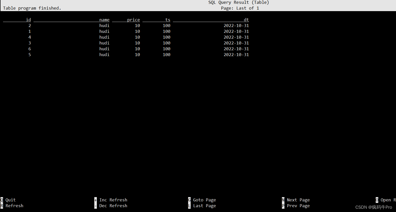Click the dt column header
This screenshot has height=212, width=396.
(x=246, y=19)
